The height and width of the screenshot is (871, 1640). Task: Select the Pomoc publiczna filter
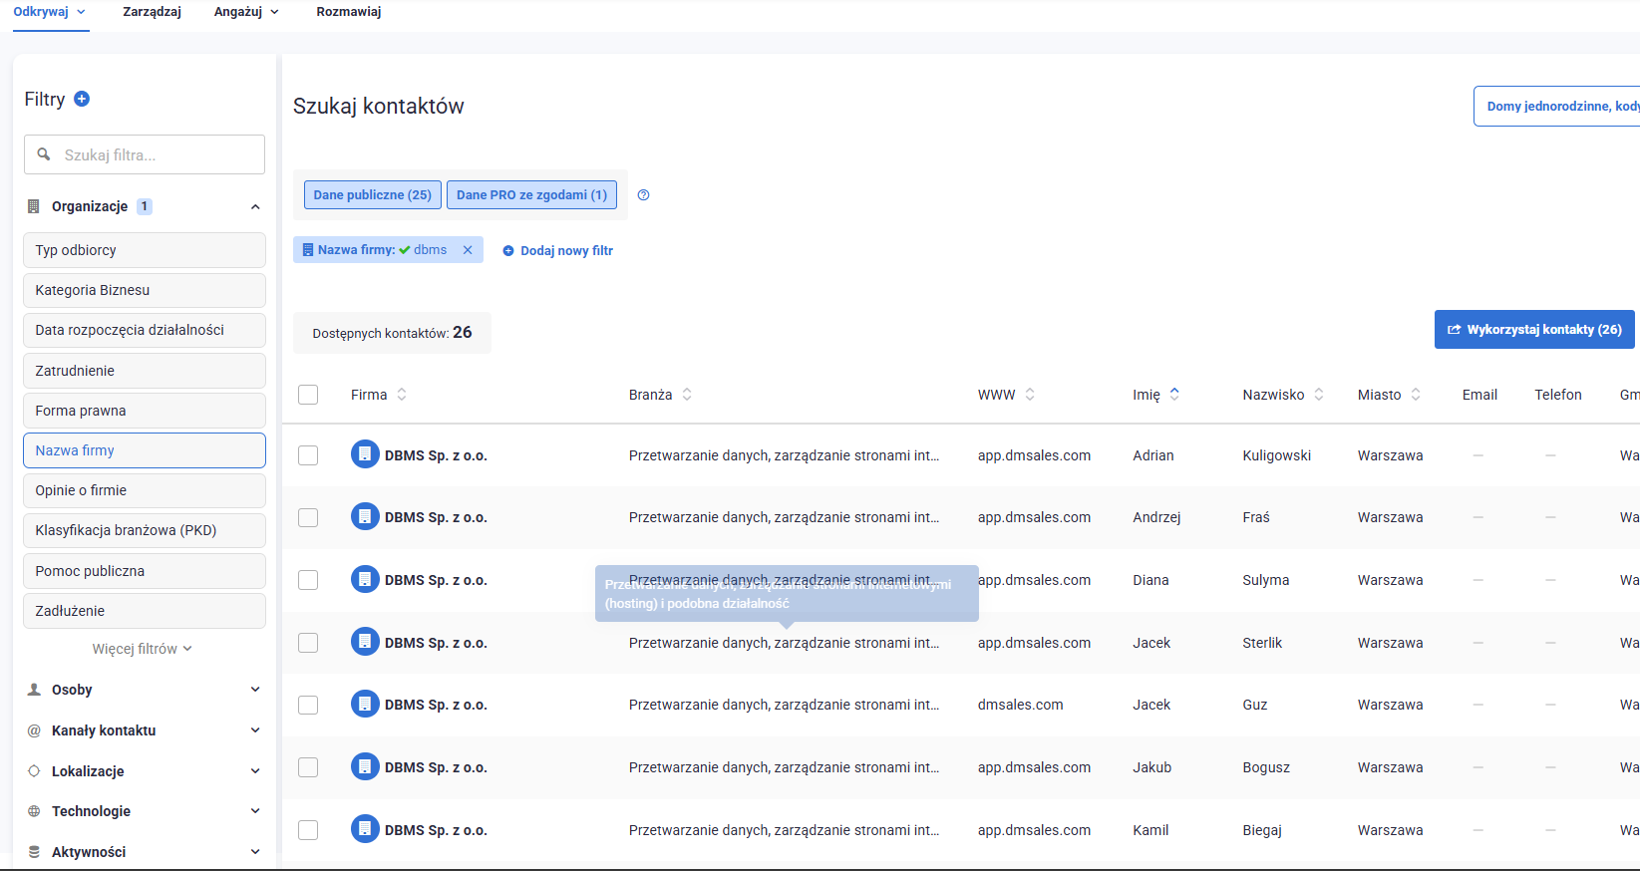tap(145, 571)
